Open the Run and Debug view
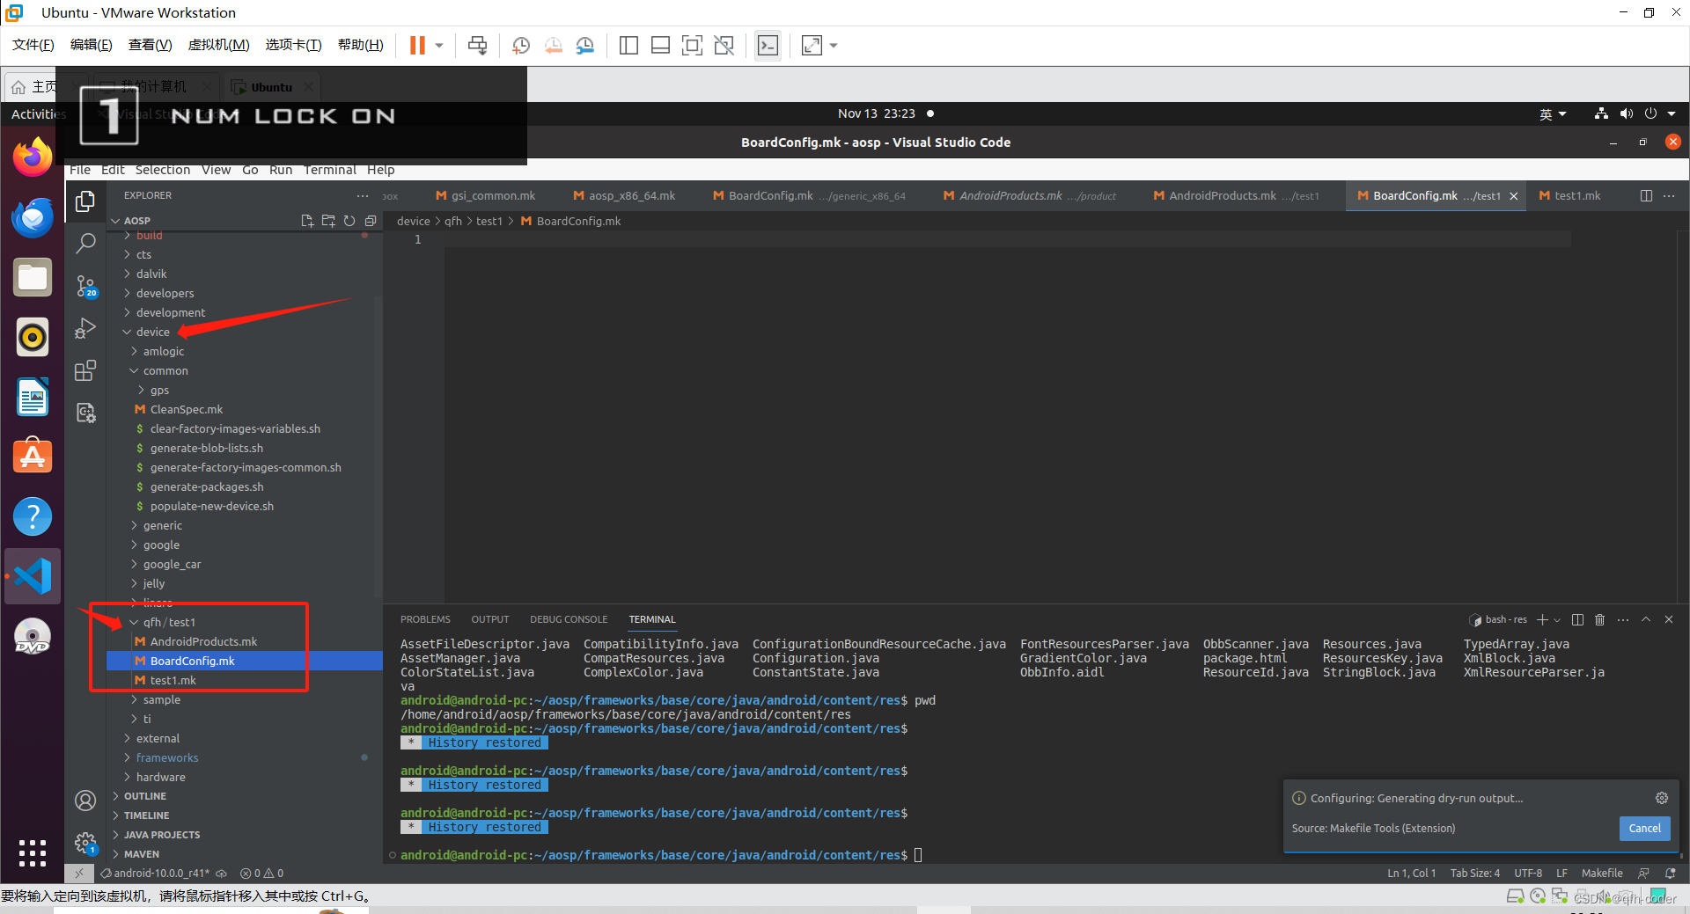The height and width of the screenshot is (914, 1690). click(85, 328)
